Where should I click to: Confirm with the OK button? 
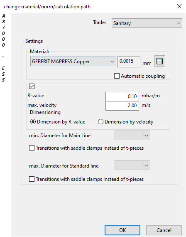[122, 230]
